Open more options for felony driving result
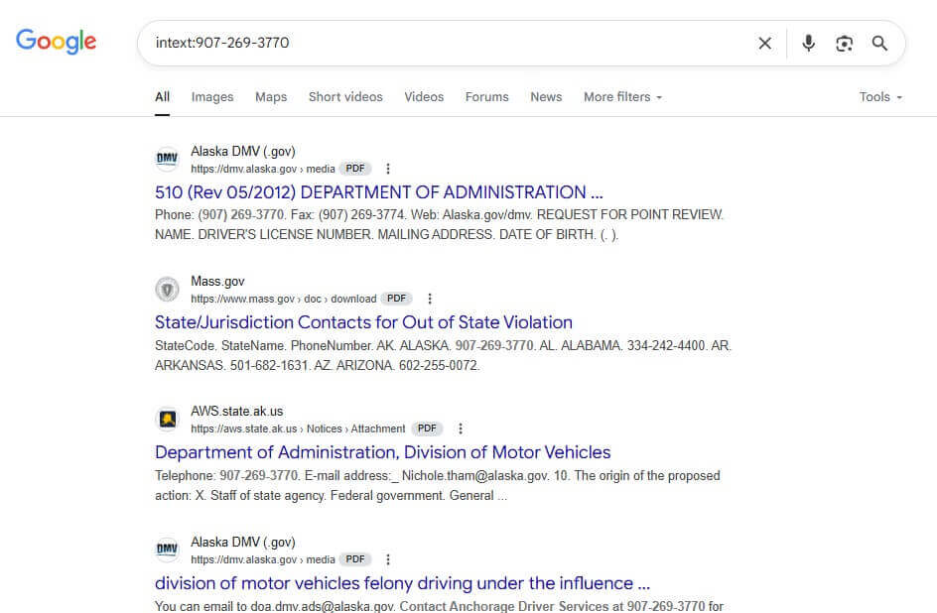This screenshot has width=937, height=613. coord(388,559)
